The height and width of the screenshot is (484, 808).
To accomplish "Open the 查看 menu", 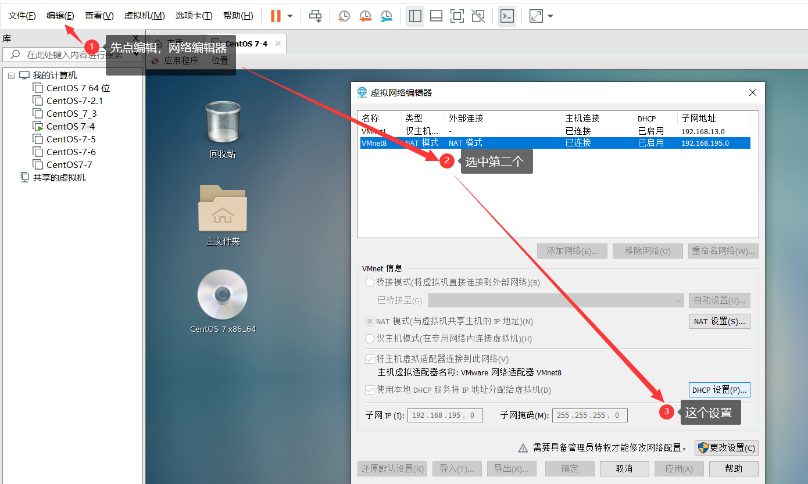I will 99,16.
